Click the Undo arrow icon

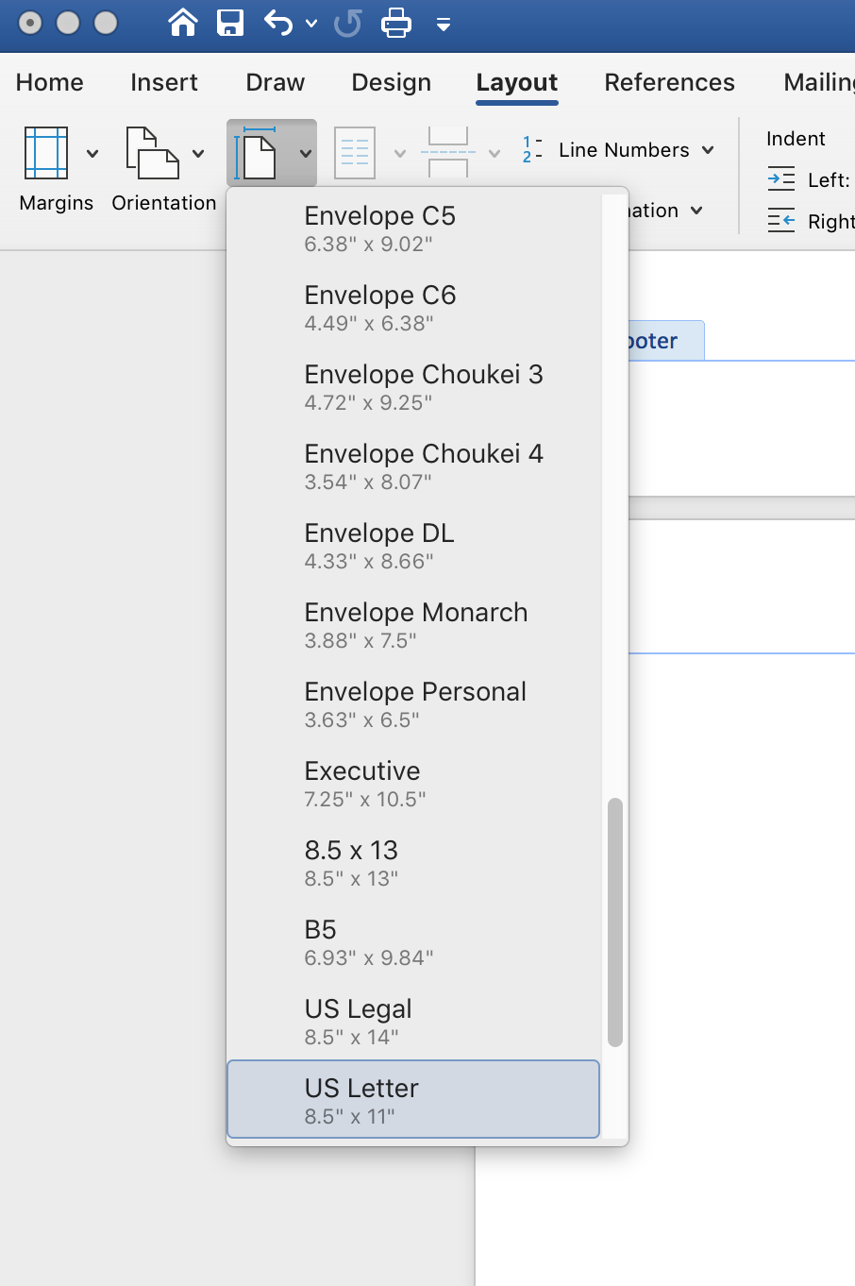click(x=278, y=22)
